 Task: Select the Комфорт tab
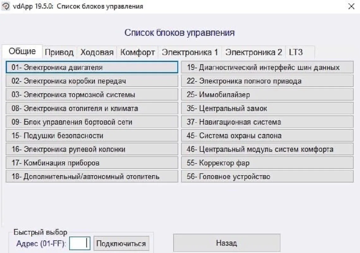[137, 52]
